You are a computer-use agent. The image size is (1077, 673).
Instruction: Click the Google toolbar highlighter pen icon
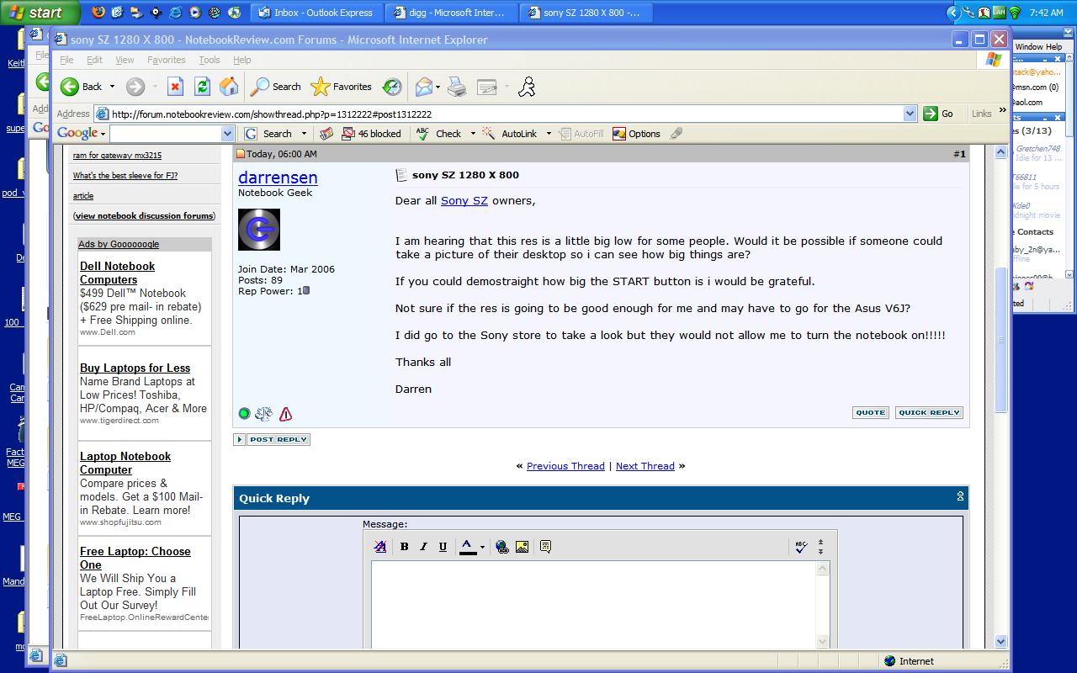676,134
